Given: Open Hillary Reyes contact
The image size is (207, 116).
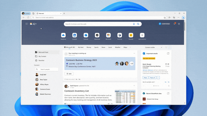Looking at the screenshot, I should tap(42, 84).
